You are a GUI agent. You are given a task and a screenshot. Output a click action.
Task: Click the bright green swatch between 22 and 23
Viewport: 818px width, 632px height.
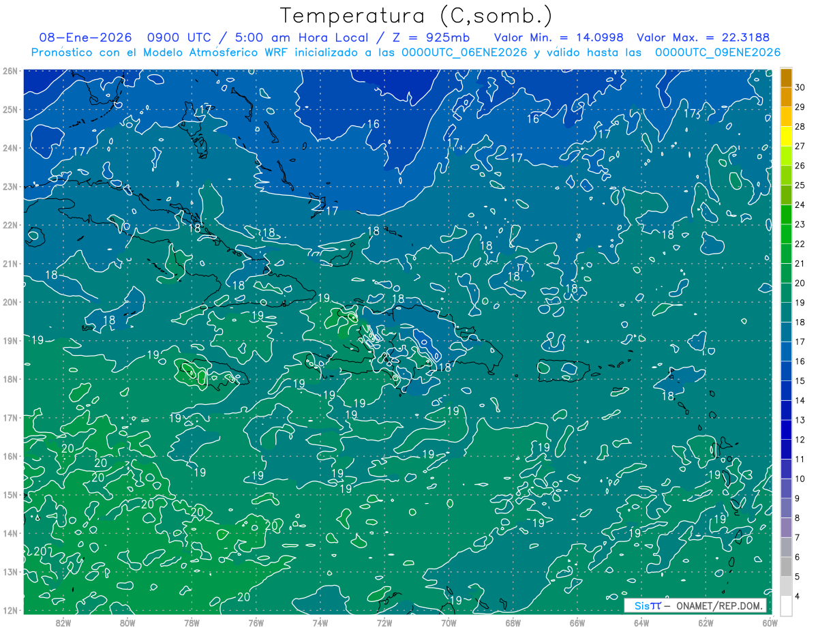coord(786,235)
